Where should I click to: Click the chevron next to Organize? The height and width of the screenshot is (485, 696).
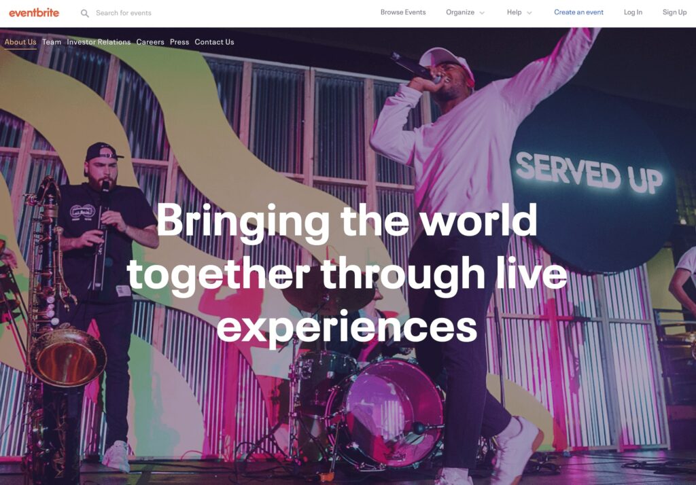click(x=482, y=13)
